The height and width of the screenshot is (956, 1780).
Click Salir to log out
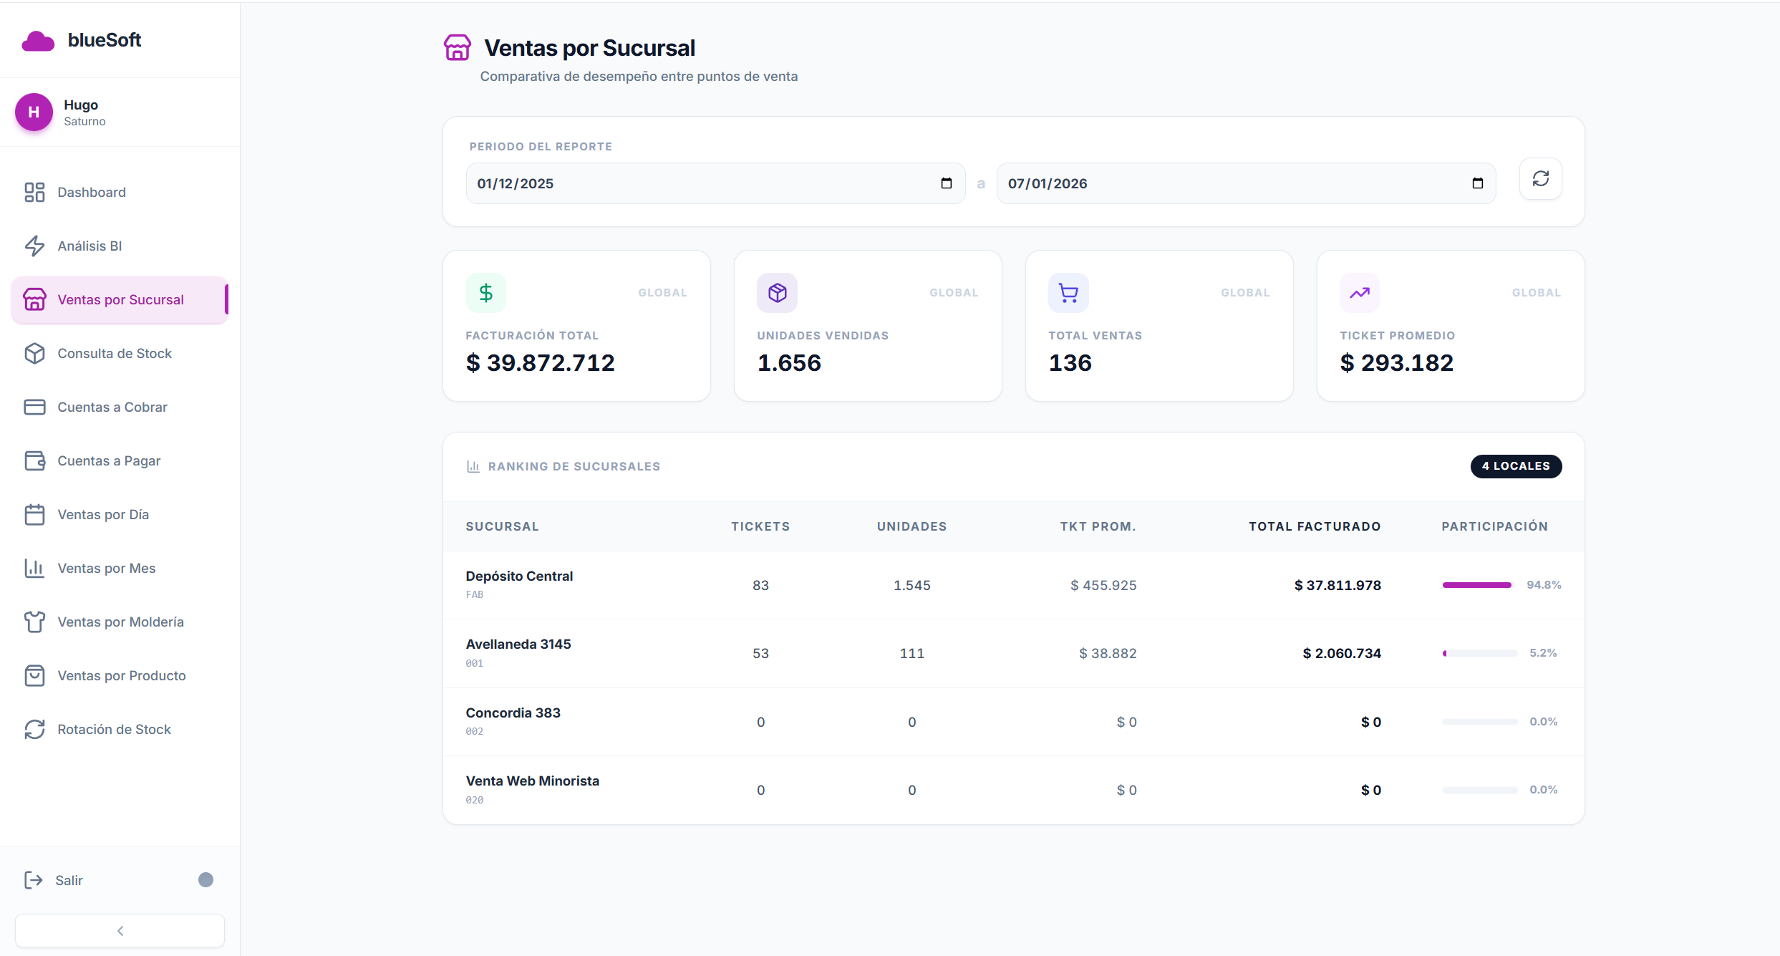tap(69, 880)
